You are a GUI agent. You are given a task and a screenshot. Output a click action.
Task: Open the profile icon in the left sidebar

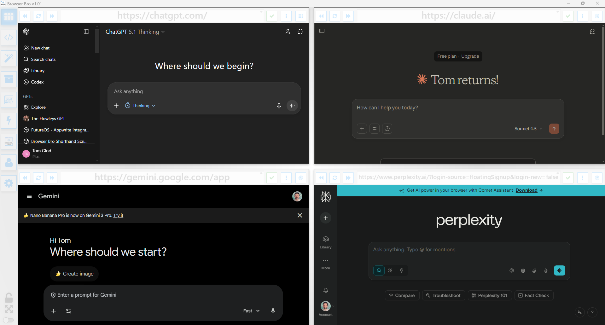point(9,162)
